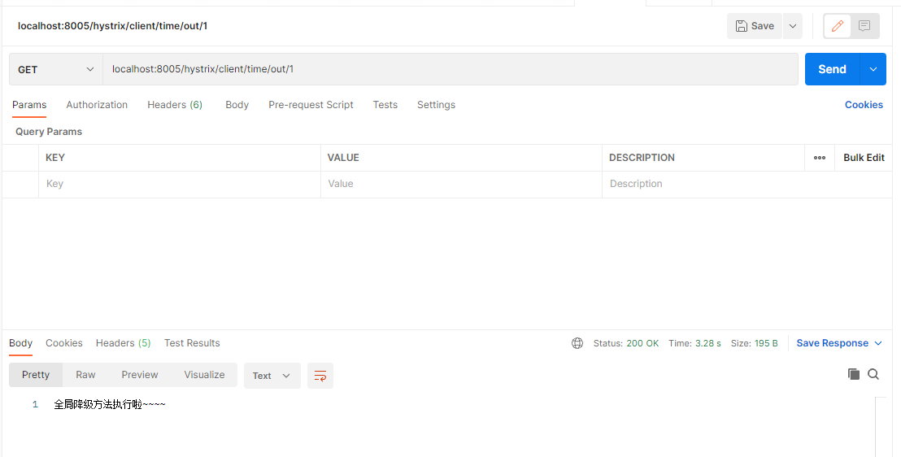The image size is (901, 457).
Task: Send the request
Action: tap(832, 70)
